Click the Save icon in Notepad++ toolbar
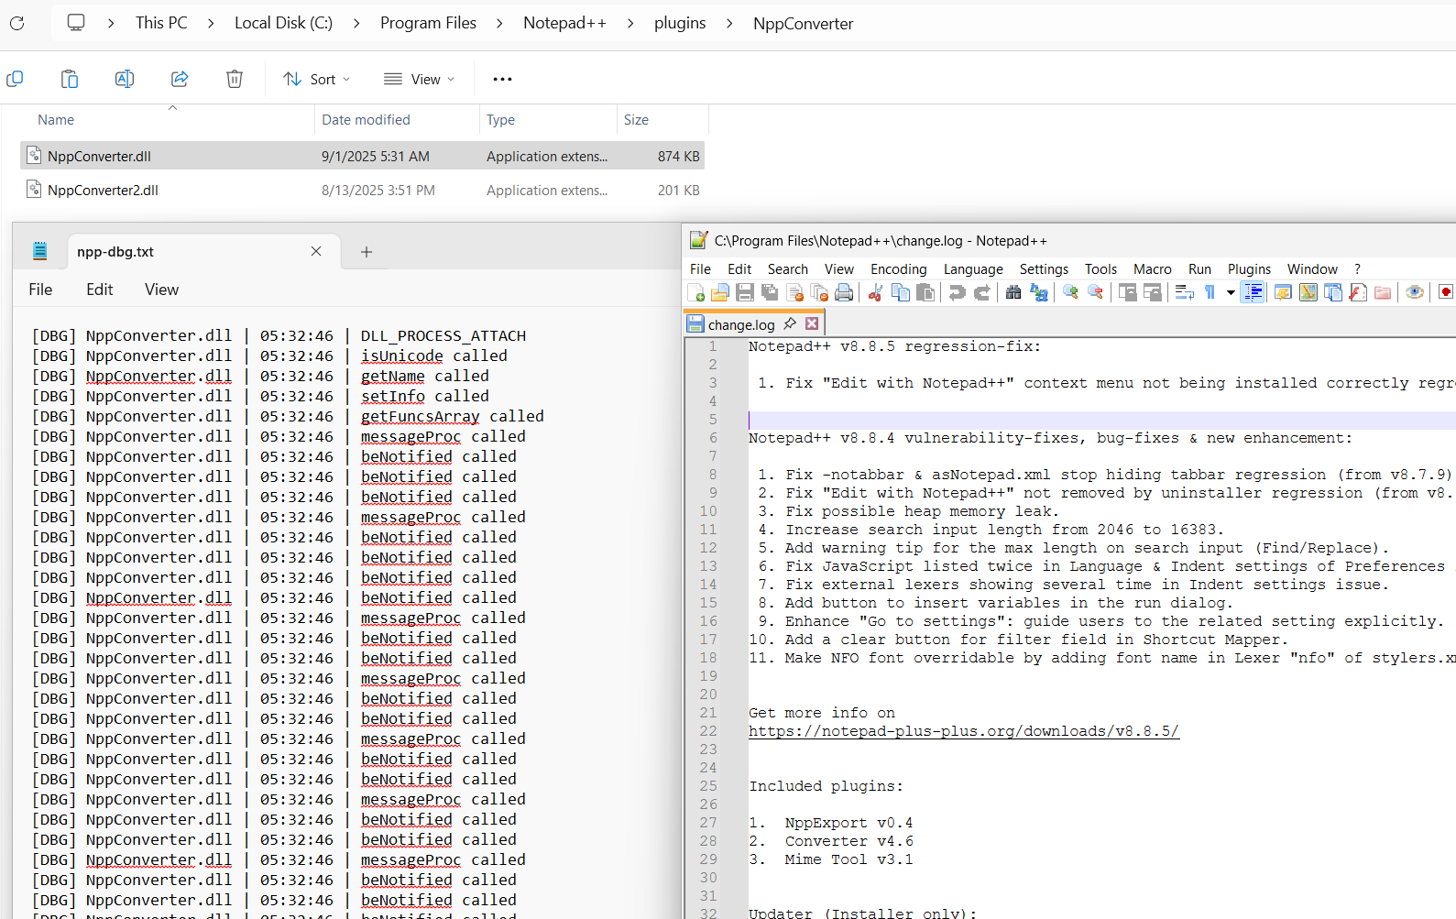Screen dimensions: 1456x919 coord(745,292)
